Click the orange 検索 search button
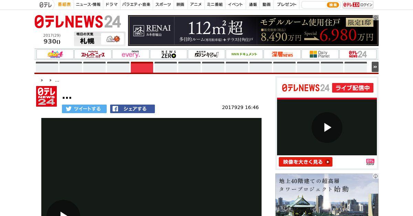Screen dimensions: 413x216 click(x=333, y=5)
